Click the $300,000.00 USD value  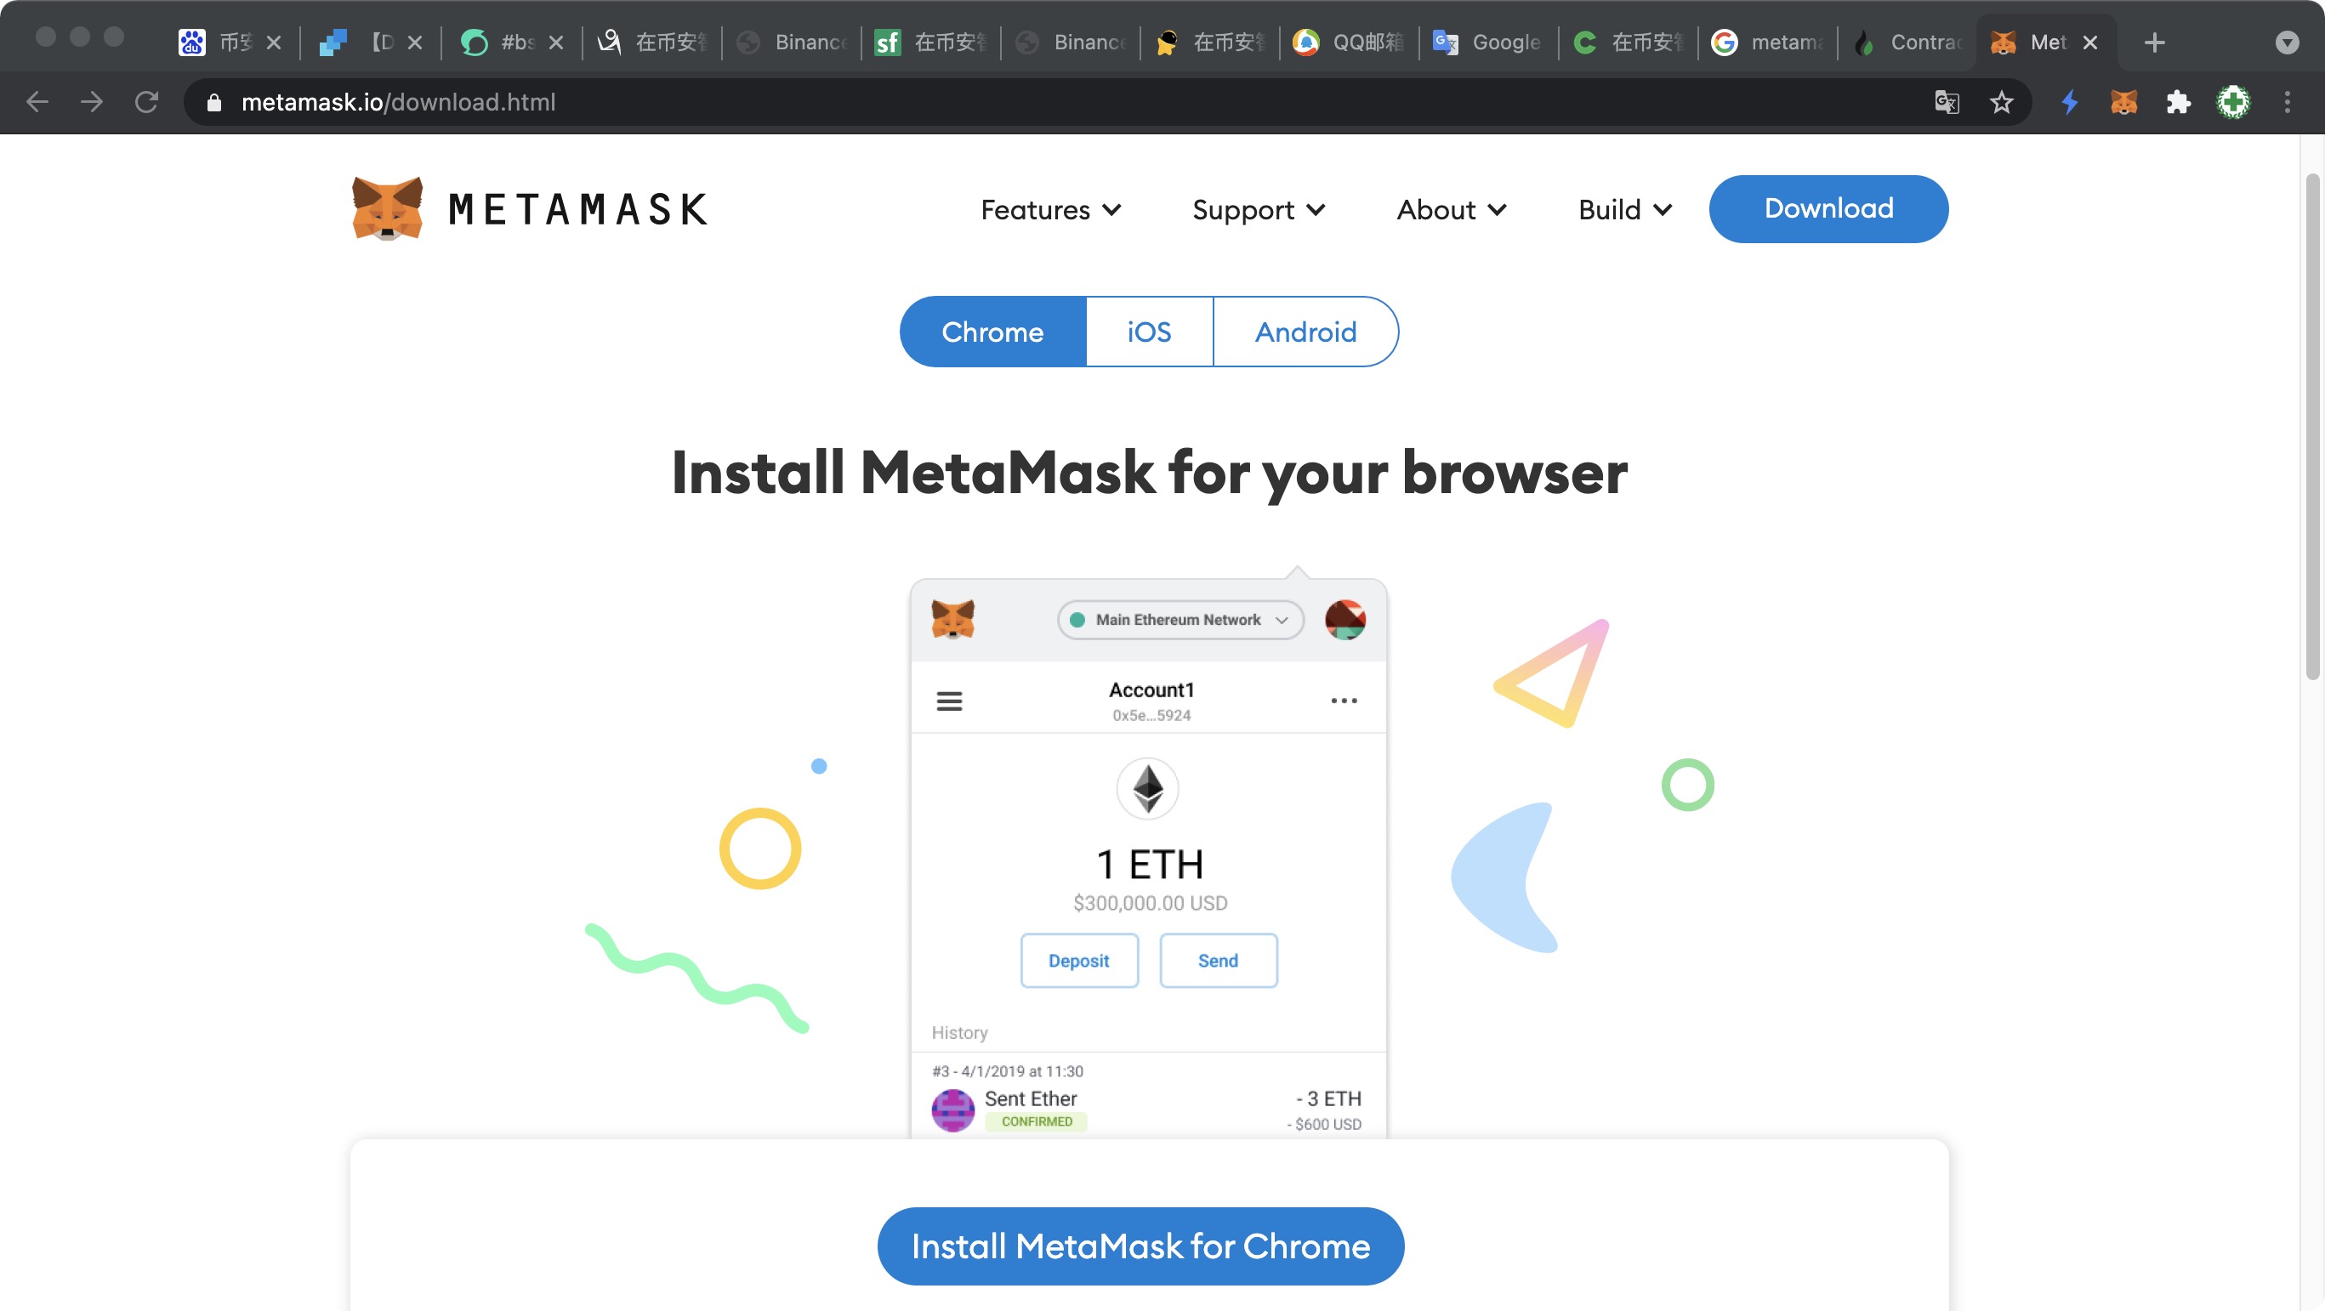(1150, 903)
